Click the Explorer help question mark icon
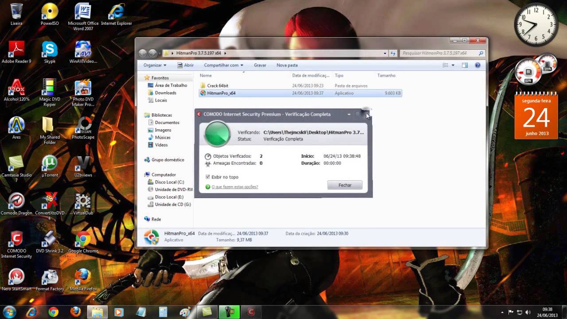The height and width of the screenshot is (319, 567). pos(478,65)
